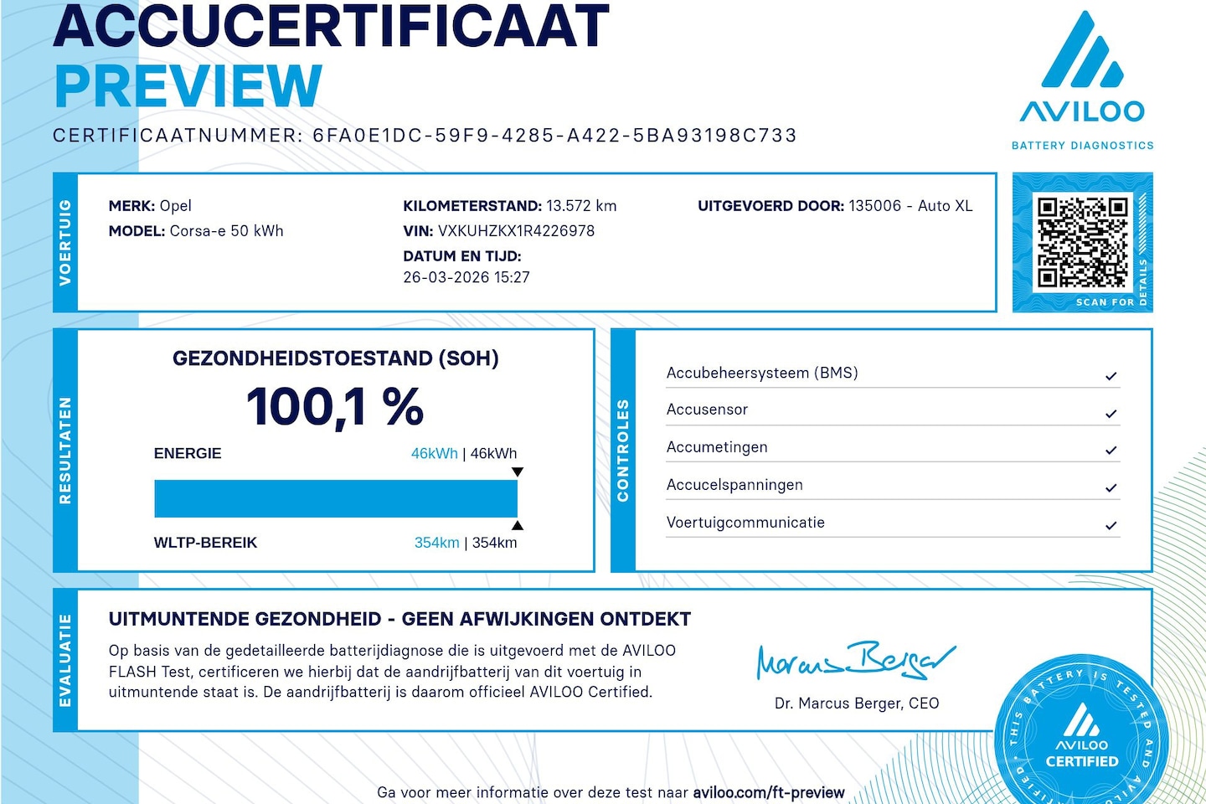Select the CONTROLES side tab
Viewport: 1206px width, 804px height.
623,451
